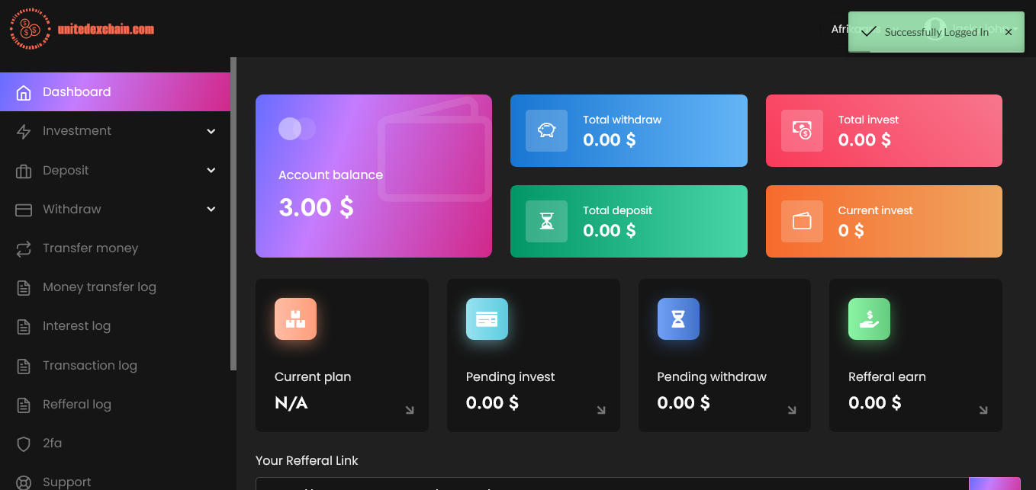The height and width of the screenshot is (490, 1036).
Task: Expand the Withdraw submenu chevron
Action: point(211,210)
